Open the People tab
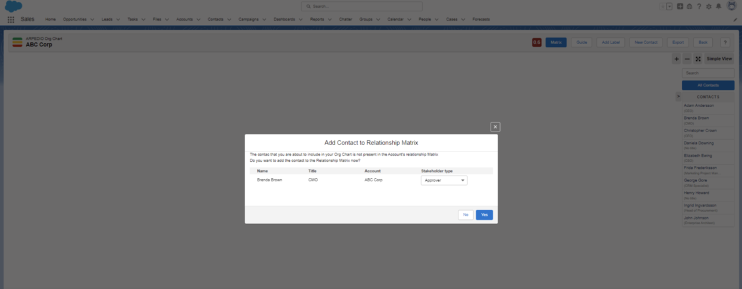This screenshot has width=742, height=289. point(425,19)
